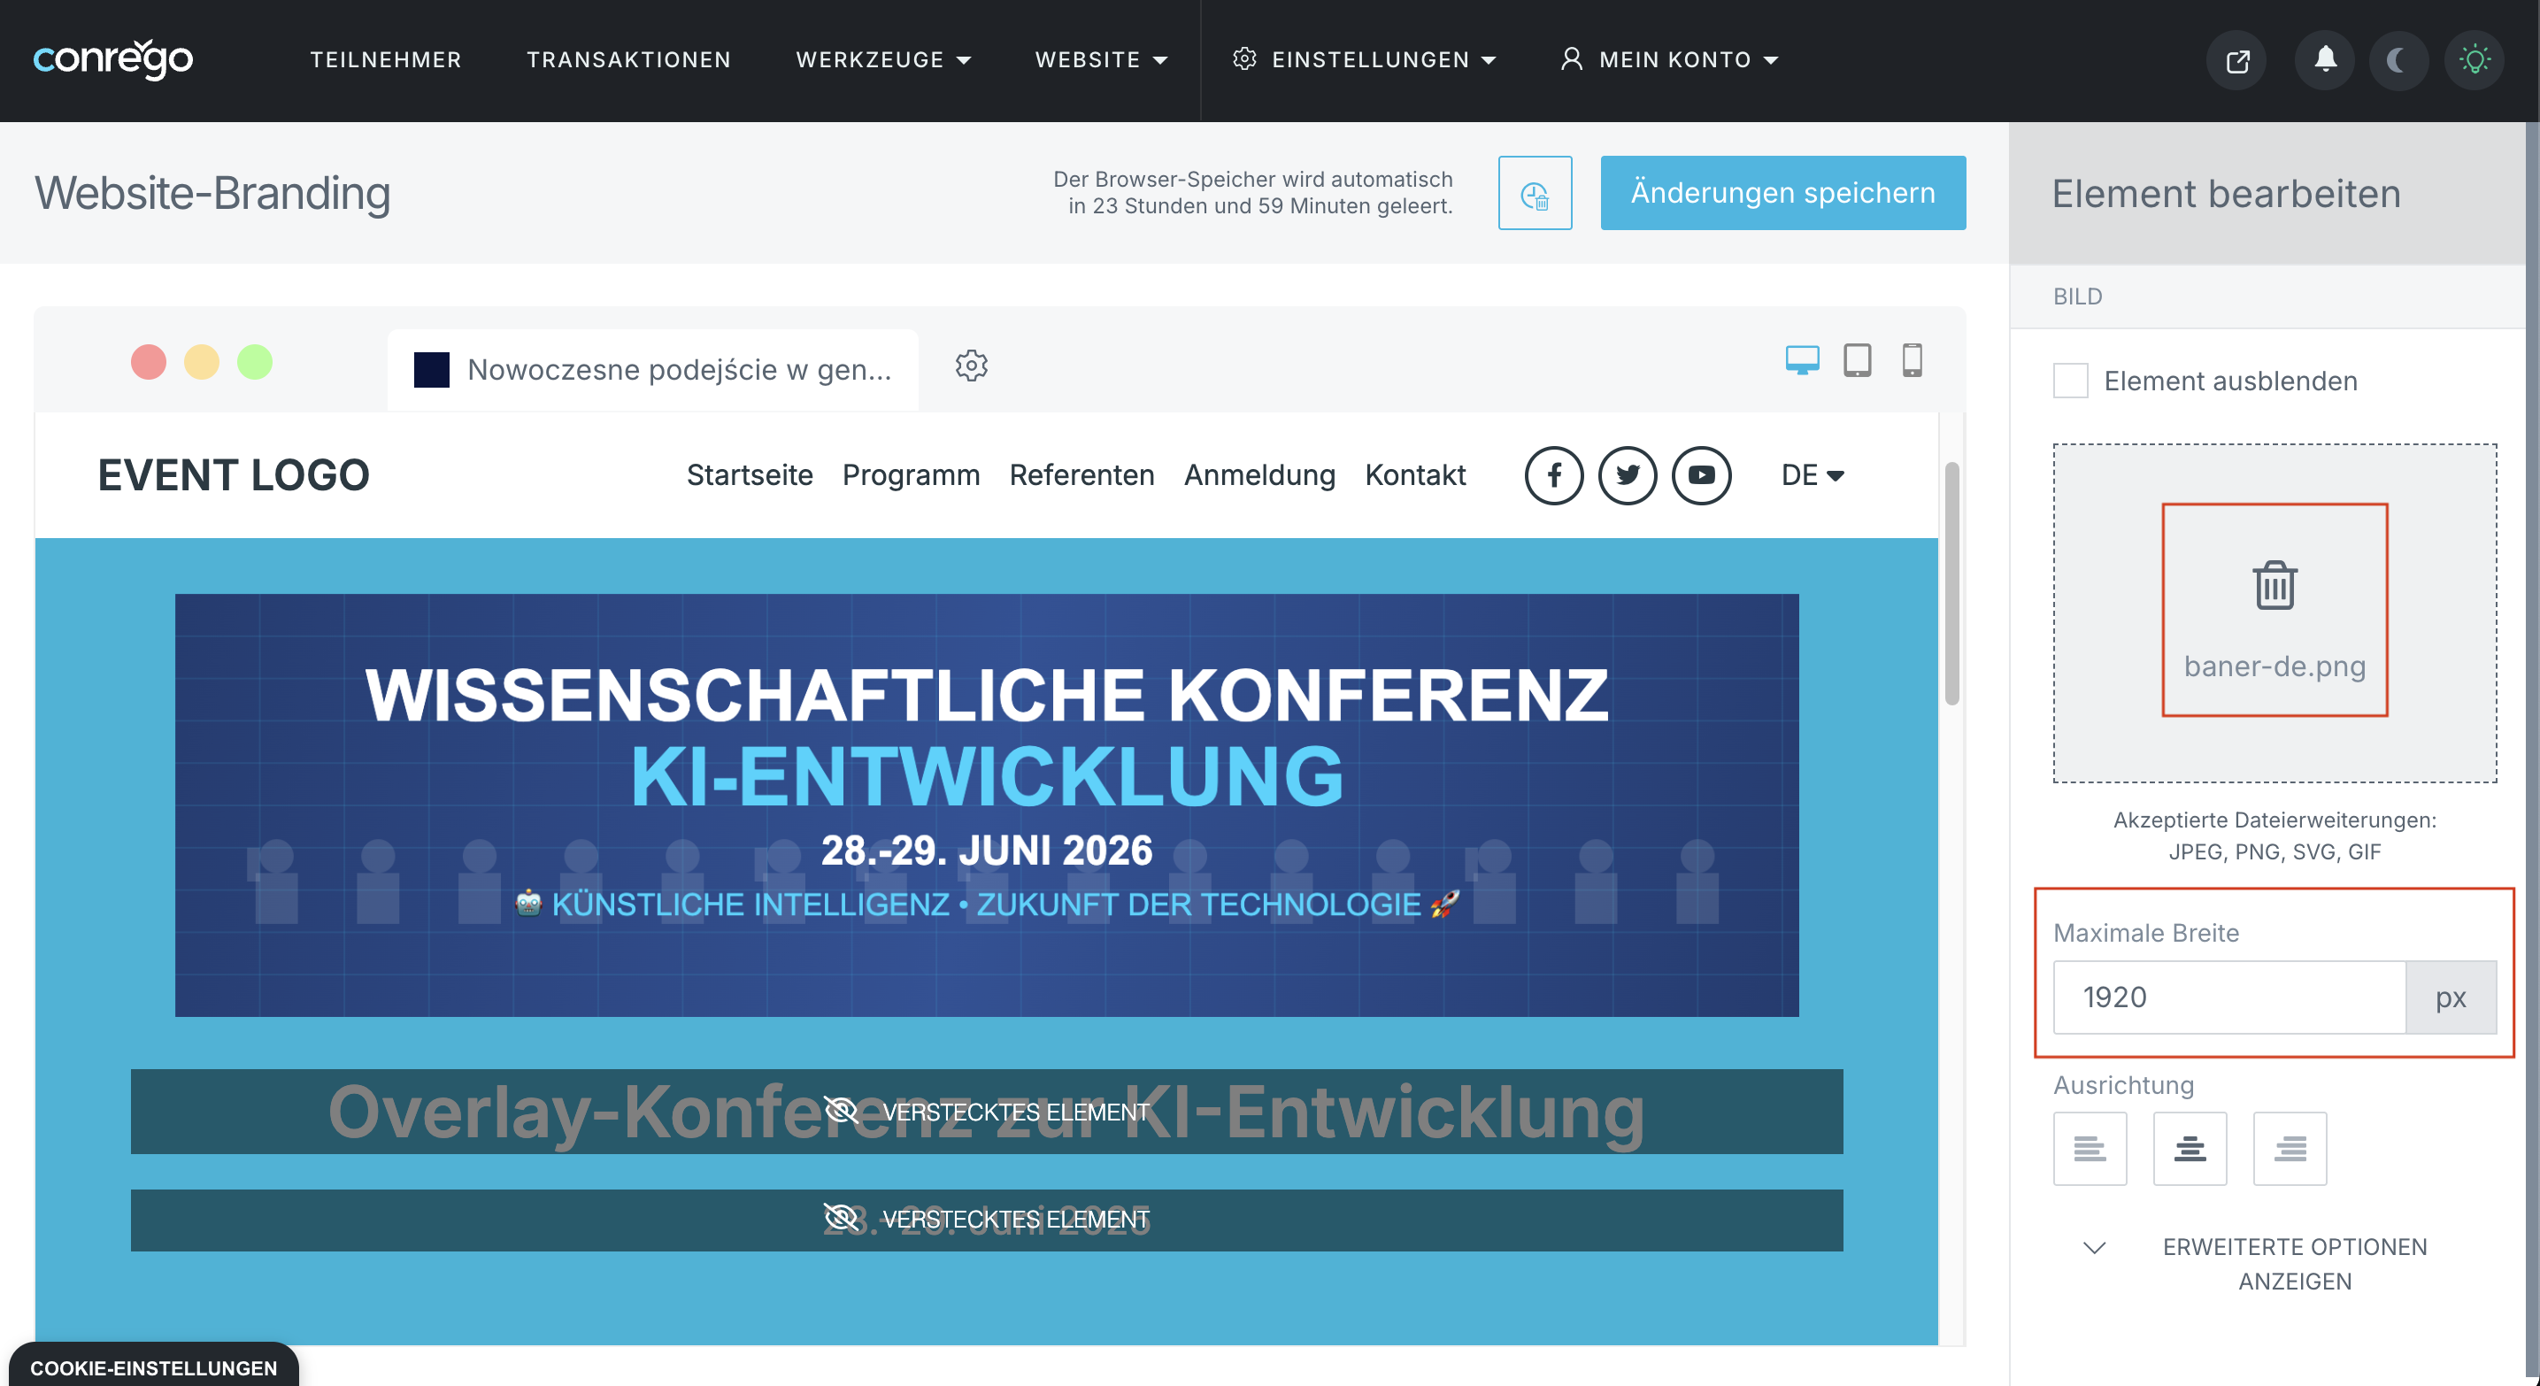Open notifications bell in top bar
Viewport: 2540px width, 1386px height.
pos(2324,60)
